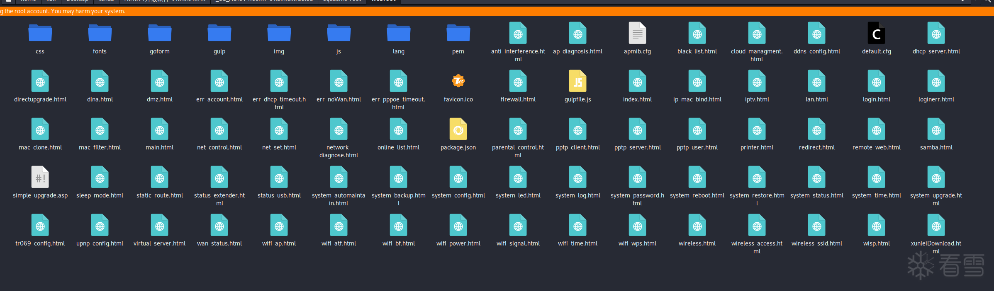994x291 pixels.
Task: Select the main.html file icon
Action: click(159, 129)
